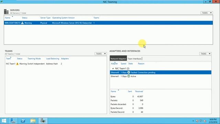Viewport: 220px width, 124px height.
Task: Sort teams by Load Balancing column
Action: [53, 59]
